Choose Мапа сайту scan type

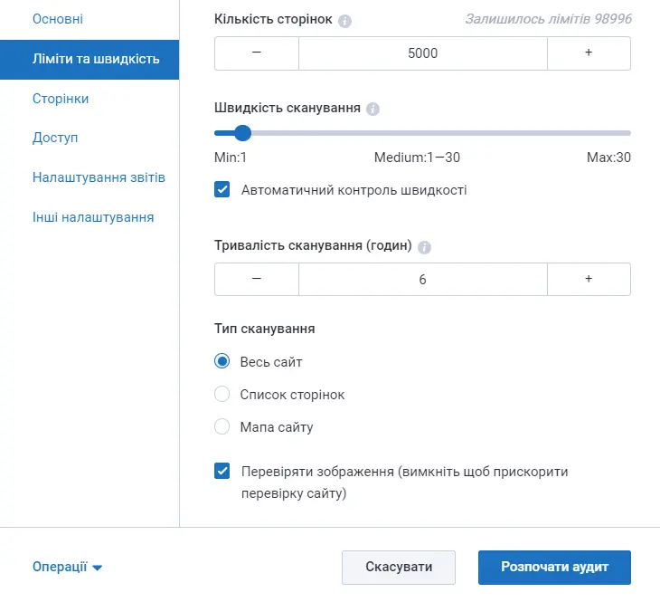click(x=222, y=426)
